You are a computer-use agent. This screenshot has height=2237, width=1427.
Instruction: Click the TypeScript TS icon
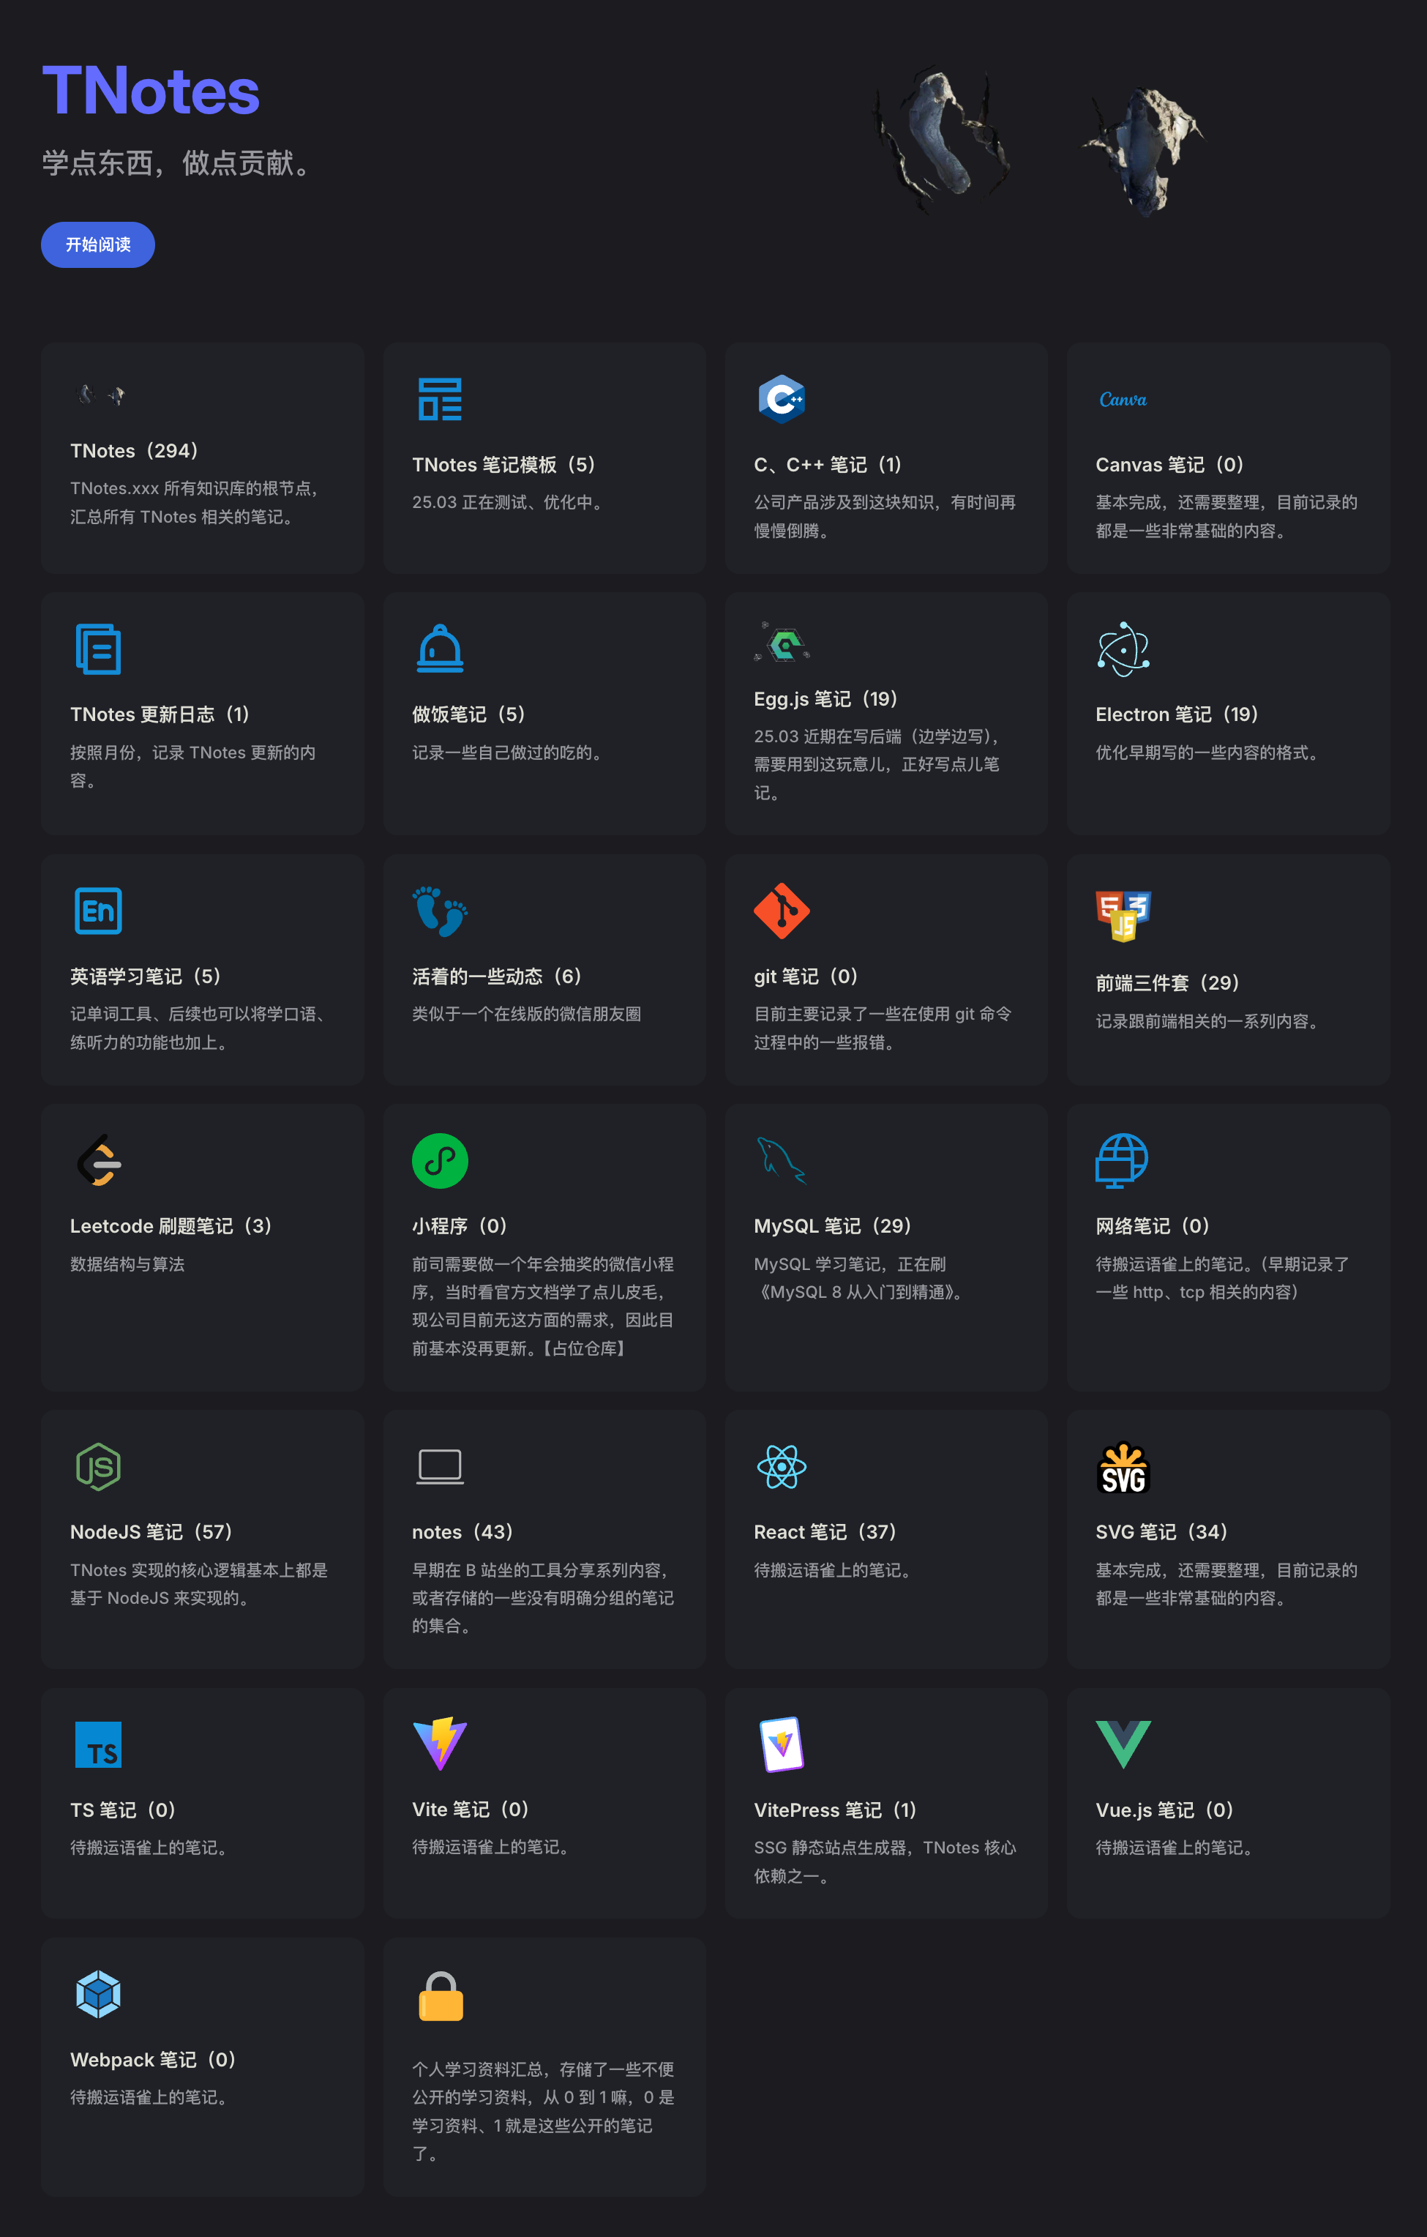click(97, 1744)
